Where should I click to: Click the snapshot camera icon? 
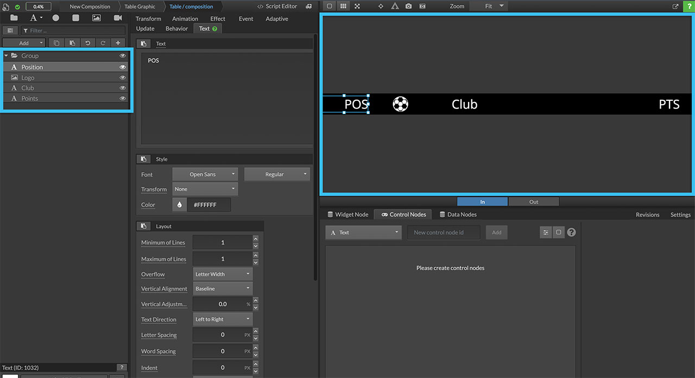(408, 6)
